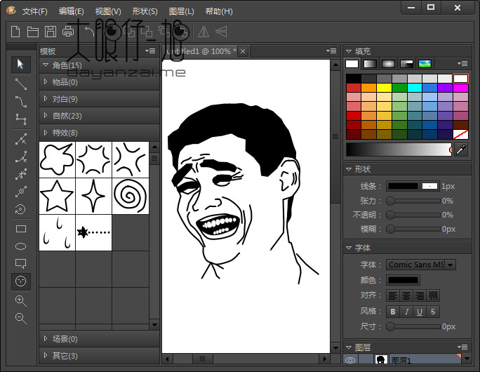The width and height of the screenshot is (480, 372).
Task: Select the radial gradient fill type
Action: 388,64
